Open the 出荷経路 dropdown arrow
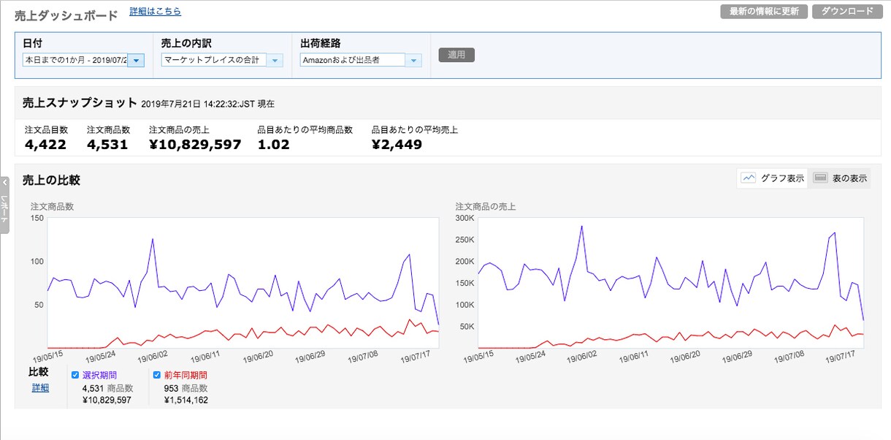891x440 pixels. coord(414,61)
